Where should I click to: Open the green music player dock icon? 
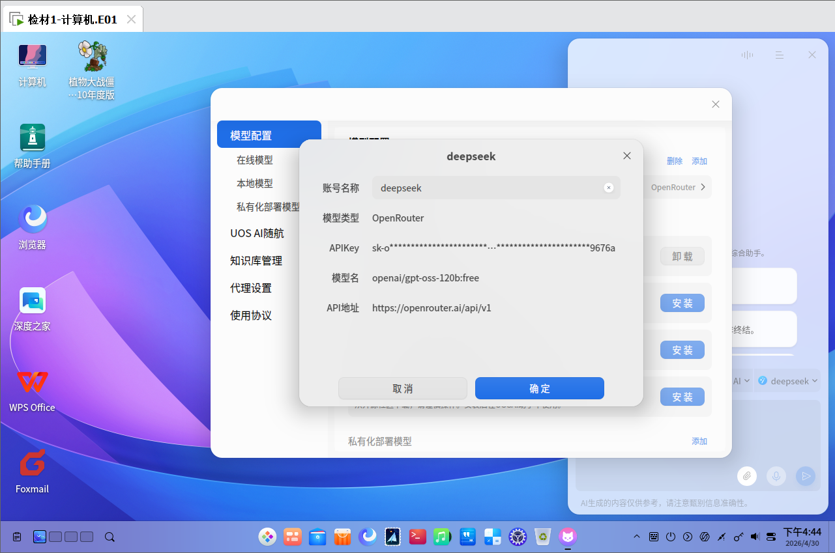(x=442, y=537)
